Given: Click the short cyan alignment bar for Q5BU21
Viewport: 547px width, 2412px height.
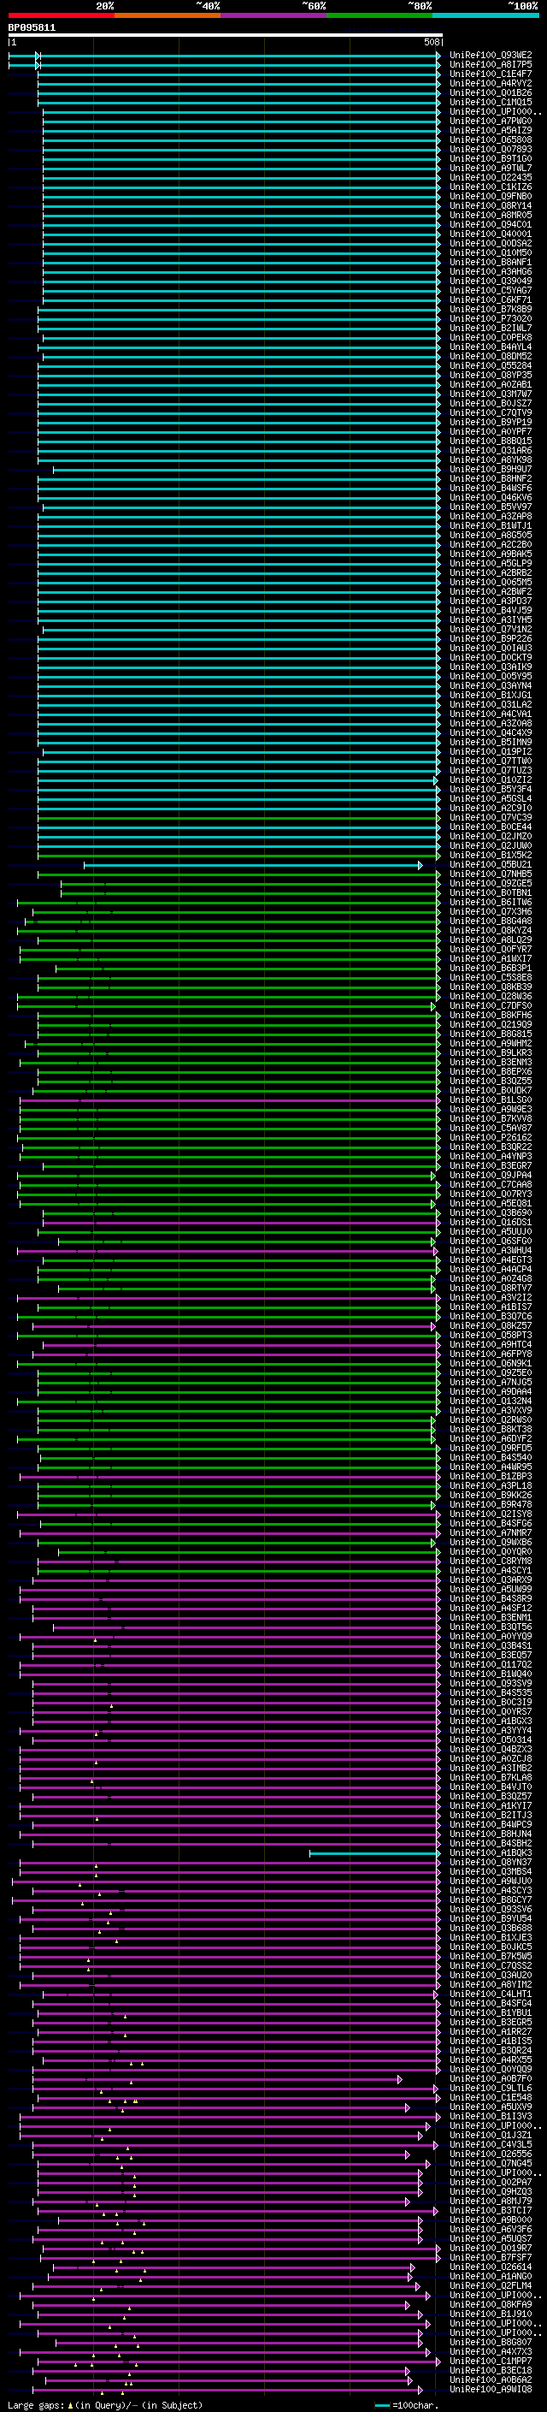Looking at the screenshot, I should point(252,865).
